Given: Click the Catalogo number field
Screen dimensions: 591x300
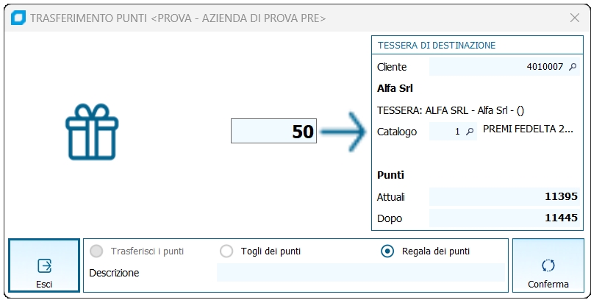Looking at the screenshot, I should 446,132.
